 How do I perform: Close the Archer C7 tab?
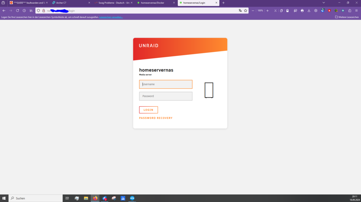tap(89, 3)
